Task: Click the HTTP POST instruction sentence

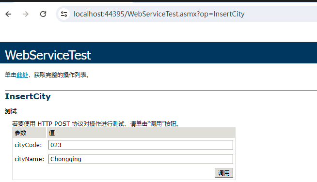Action: pos(96,123)
